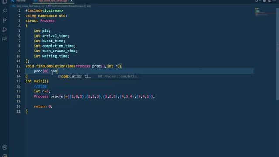Click the {1,0,5} initializer entry
The width and height of the screenshot is (279, 157).
tap(77, 96)
